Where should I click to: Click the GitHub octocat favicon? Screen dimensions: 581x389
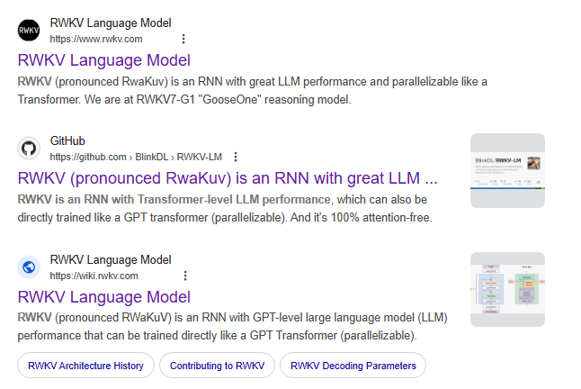pos(29,149)
